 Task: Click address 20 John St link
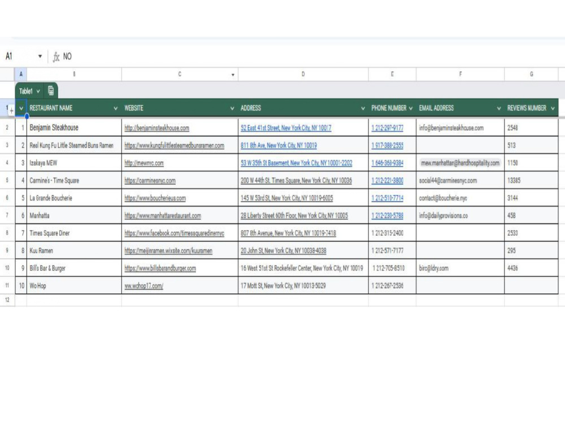(283, 251)
